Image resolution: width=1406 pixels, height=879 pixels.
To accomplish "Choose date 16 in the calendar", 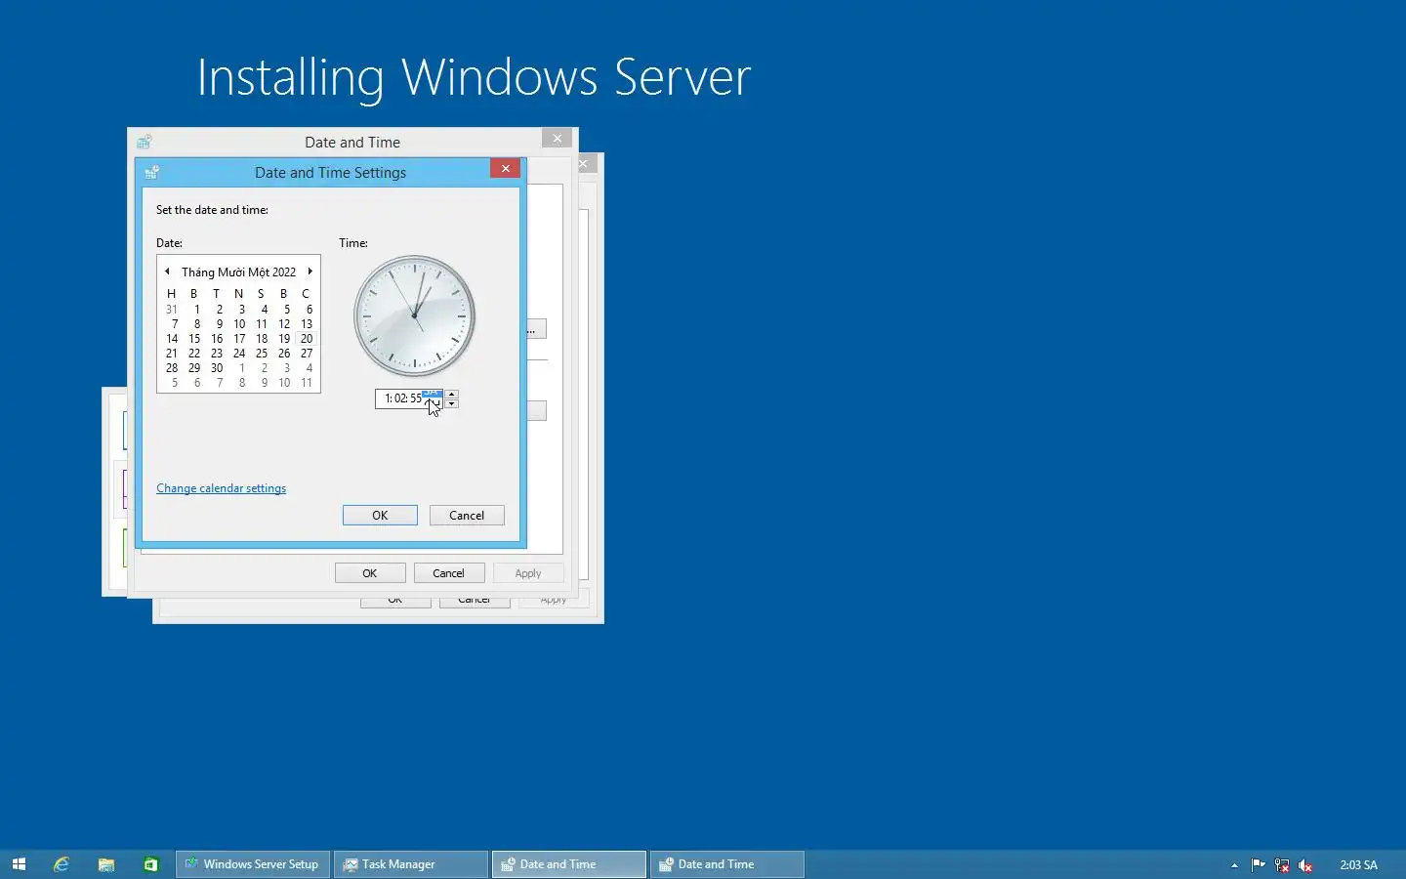I will [x=217, y=339].
